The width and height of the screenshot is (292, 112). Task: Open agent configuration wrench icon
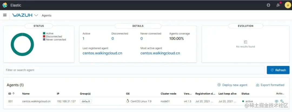(282, 101)
